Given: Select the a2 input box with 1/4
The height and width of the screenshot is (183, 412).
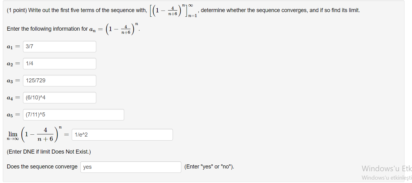Looking at the screenshot, I should [x=60, y=63].
